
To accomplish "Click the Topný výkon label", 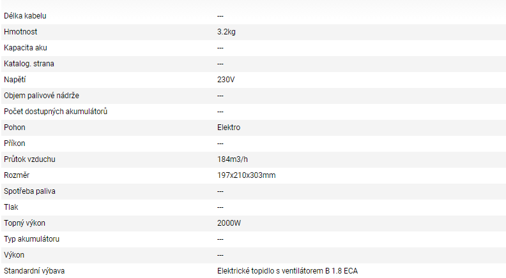I will click(24, 223).
